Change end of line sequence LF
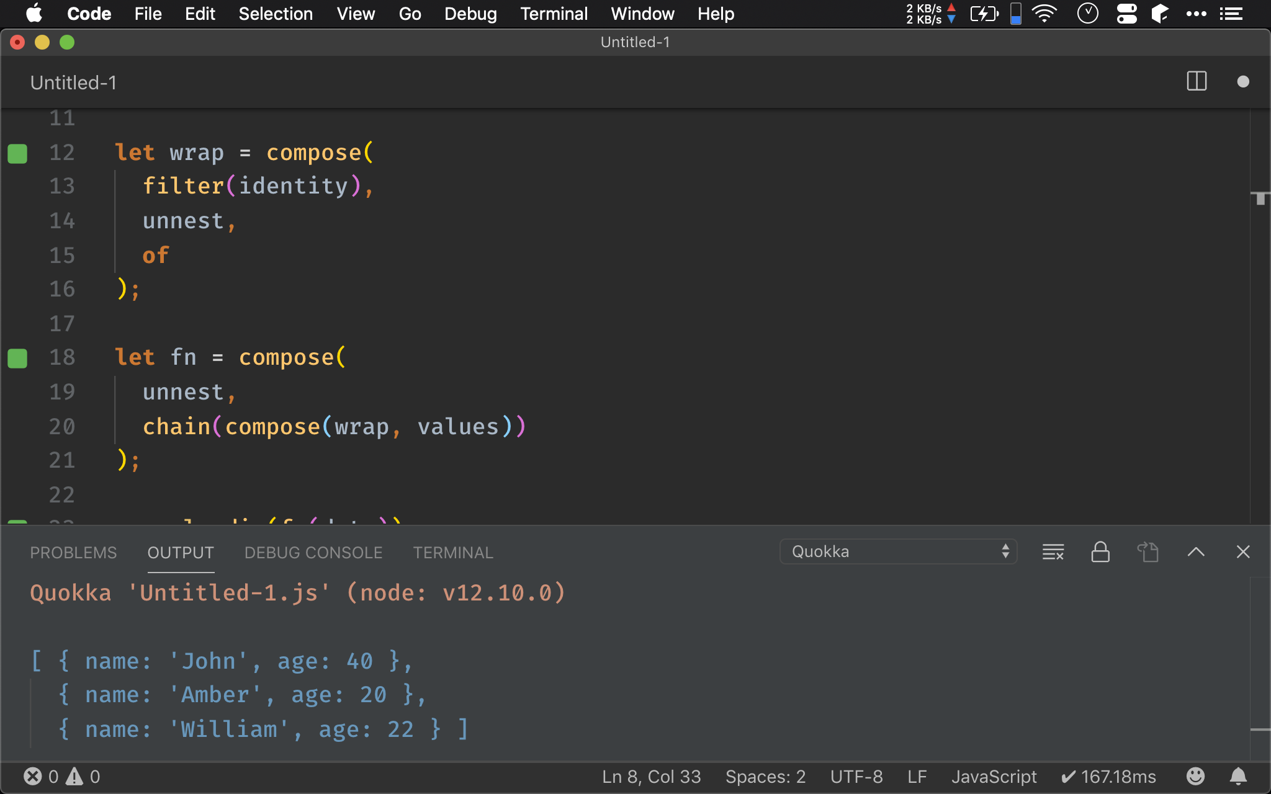Image resolution: width=1271 pixels, height=794 pixels. point(917,777)
